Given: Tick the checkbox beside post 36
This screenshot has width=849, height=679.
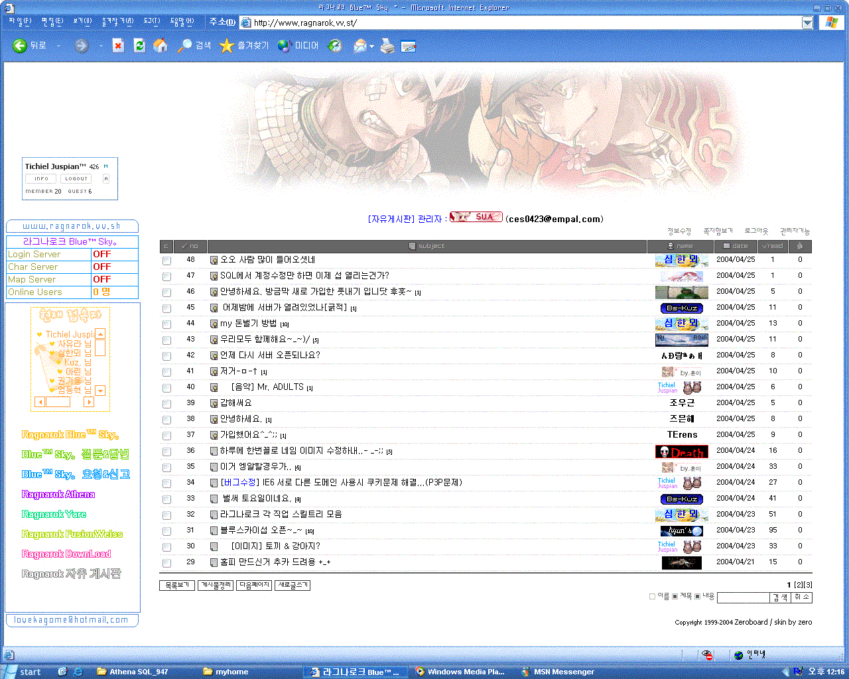Looking at the screenshot, I should [x=166, y=452].
